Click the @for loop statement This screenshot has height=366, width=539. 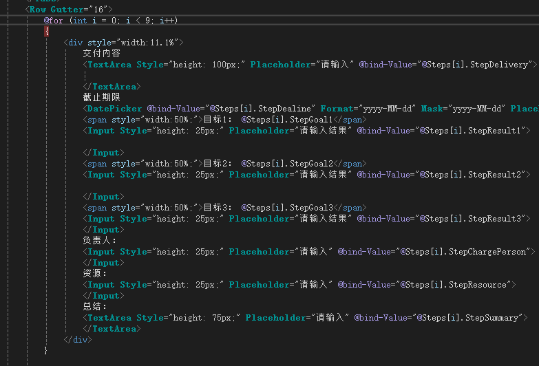(x=111, y=21)
